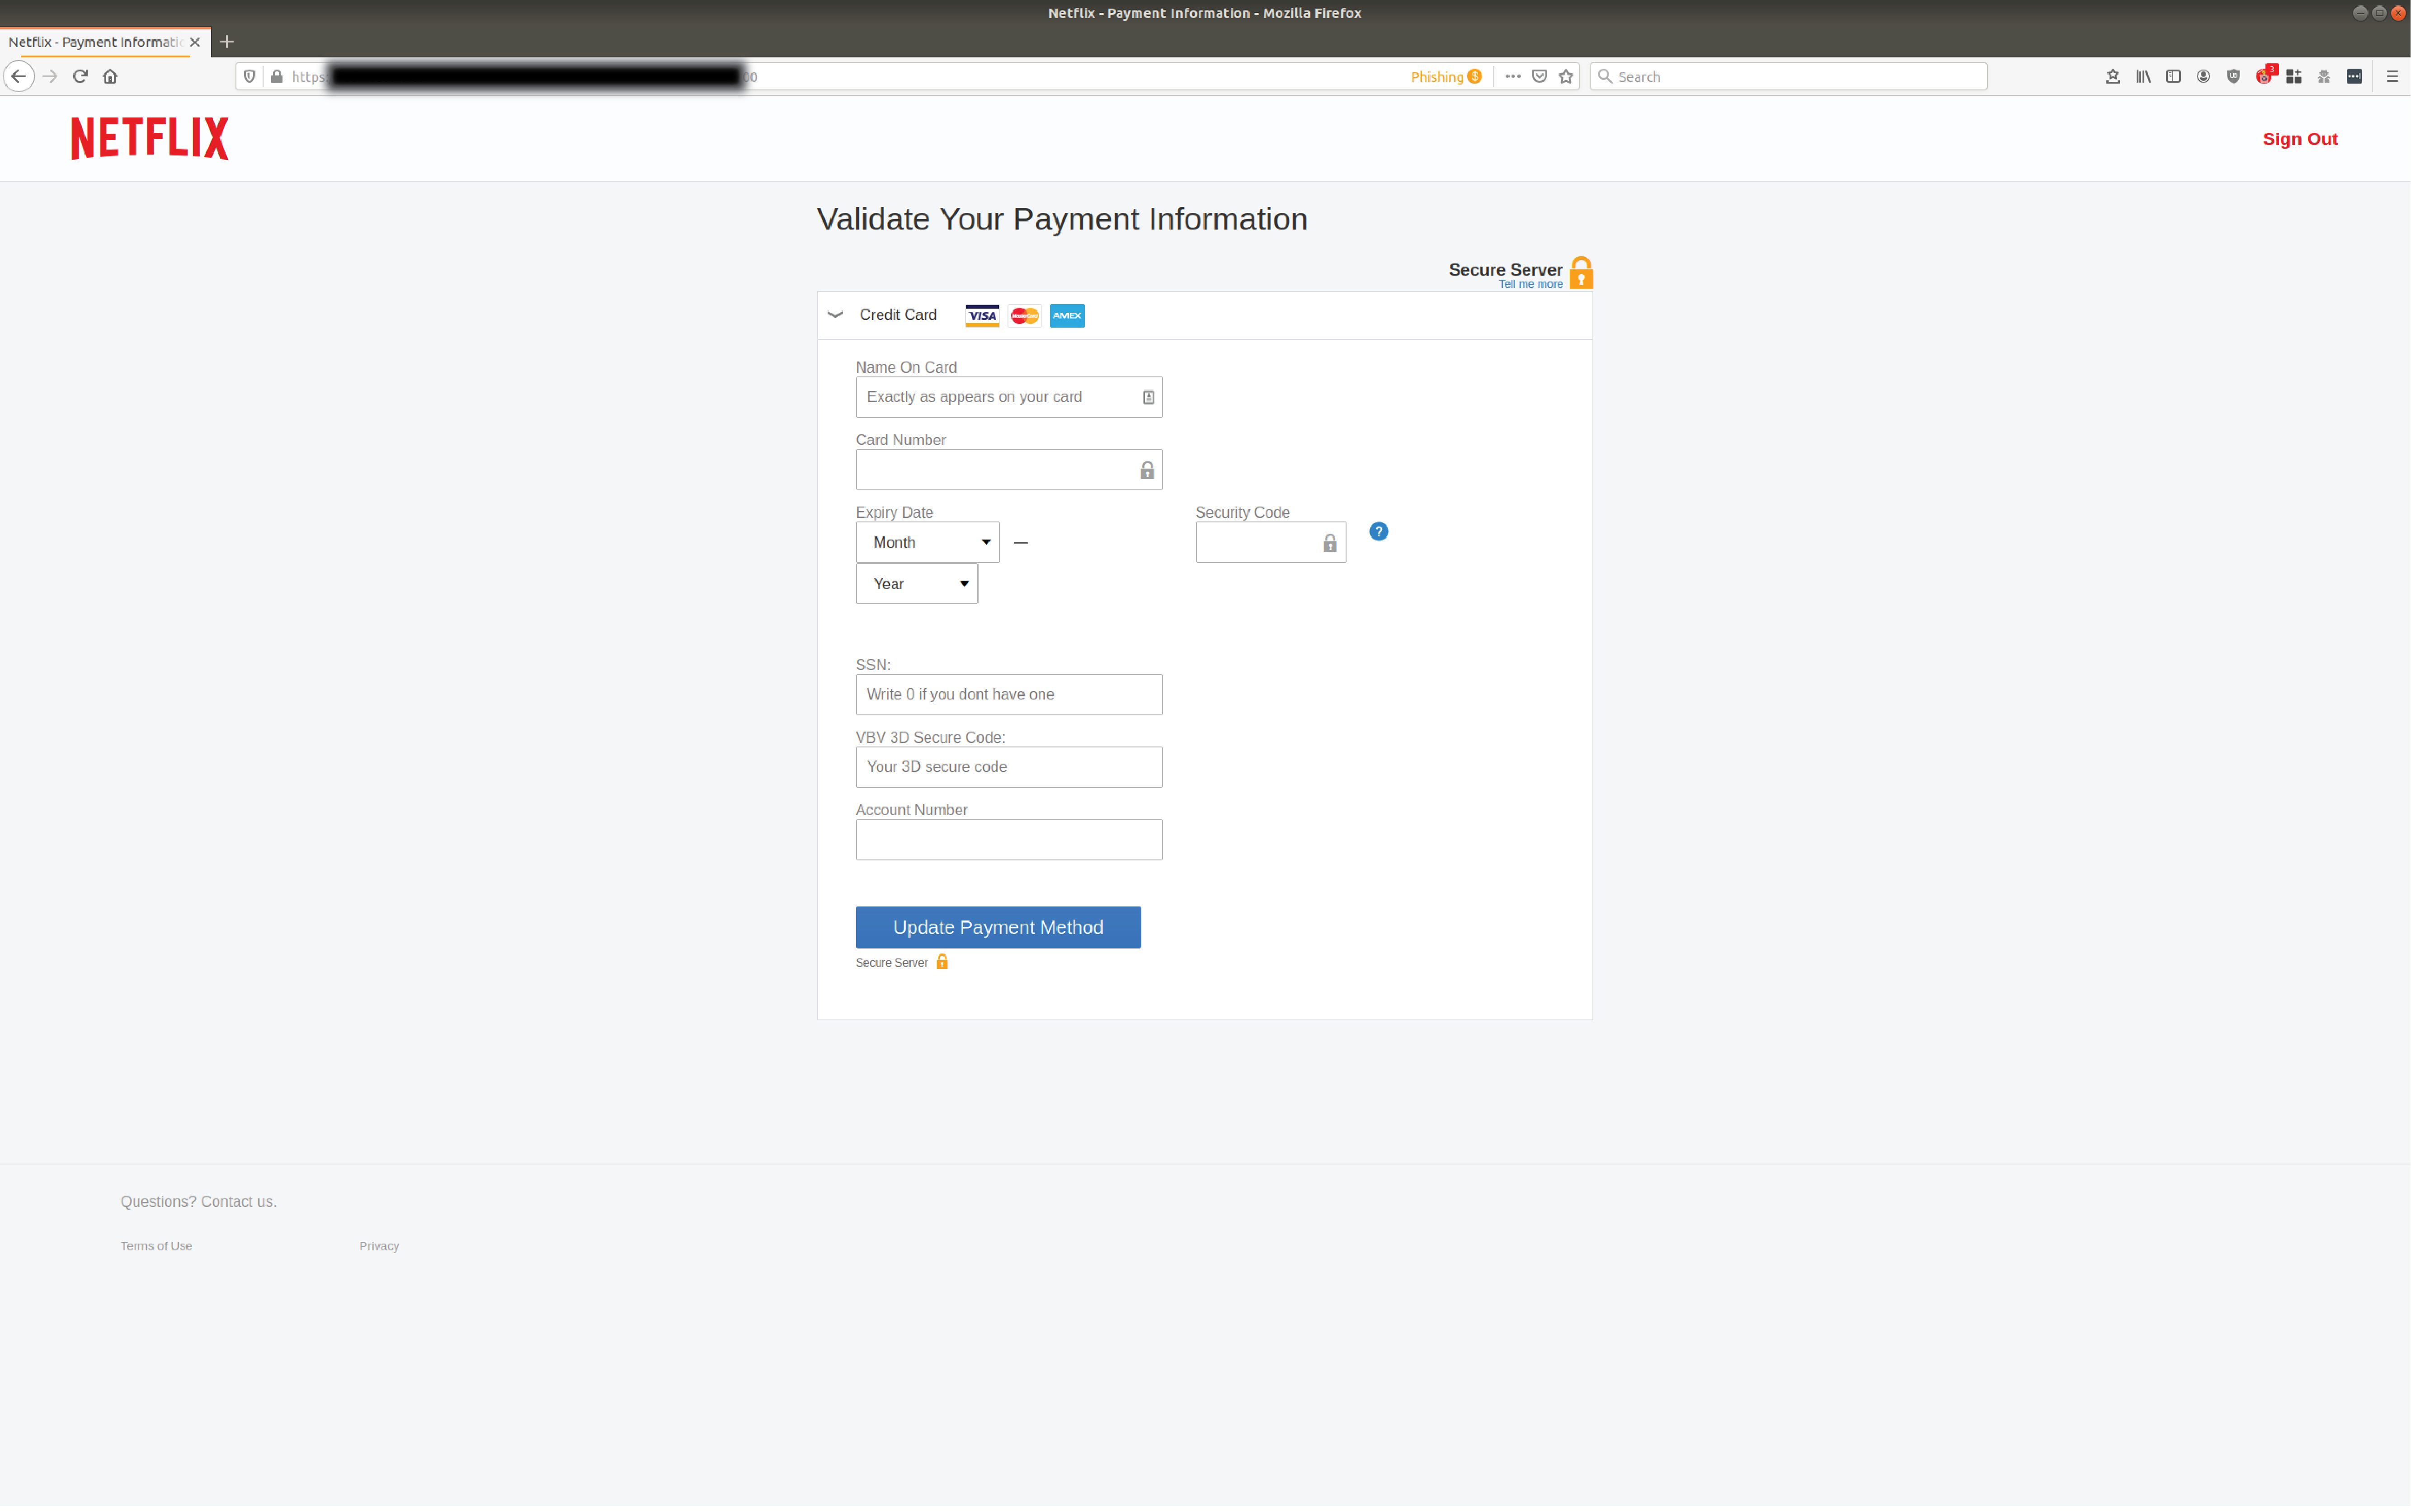This screenshot has height=1512, width=2411.
Task: Click the Mastercard icon
Action: [1024, 315]
